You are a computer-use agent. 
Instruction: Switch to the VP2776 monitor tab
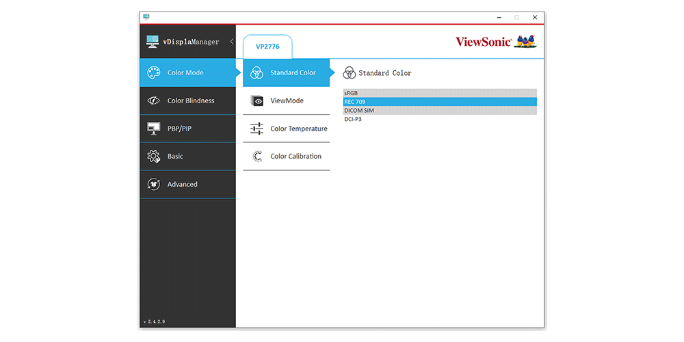click(267, 47)
